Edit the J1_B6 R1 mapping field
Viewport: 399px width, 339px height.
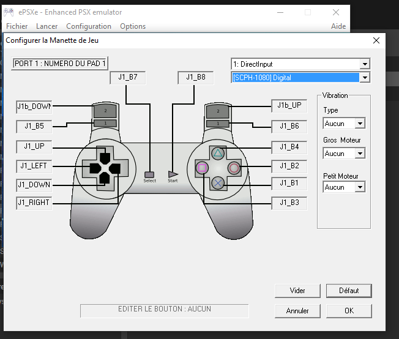coord(289,127)
